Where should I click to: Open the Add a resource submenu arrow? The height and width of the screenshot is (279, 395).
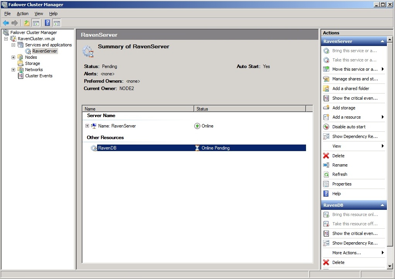coord(383,117)
